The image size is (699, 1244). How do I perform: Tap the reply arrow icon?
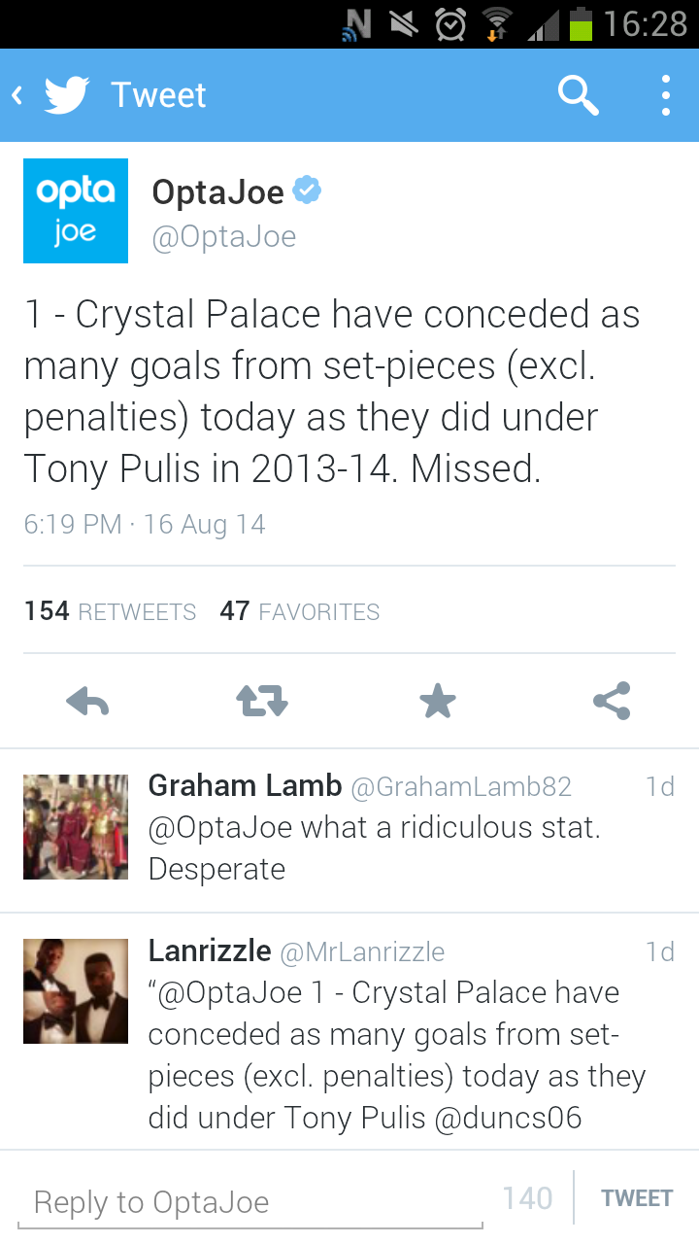[x=87, y=701]
